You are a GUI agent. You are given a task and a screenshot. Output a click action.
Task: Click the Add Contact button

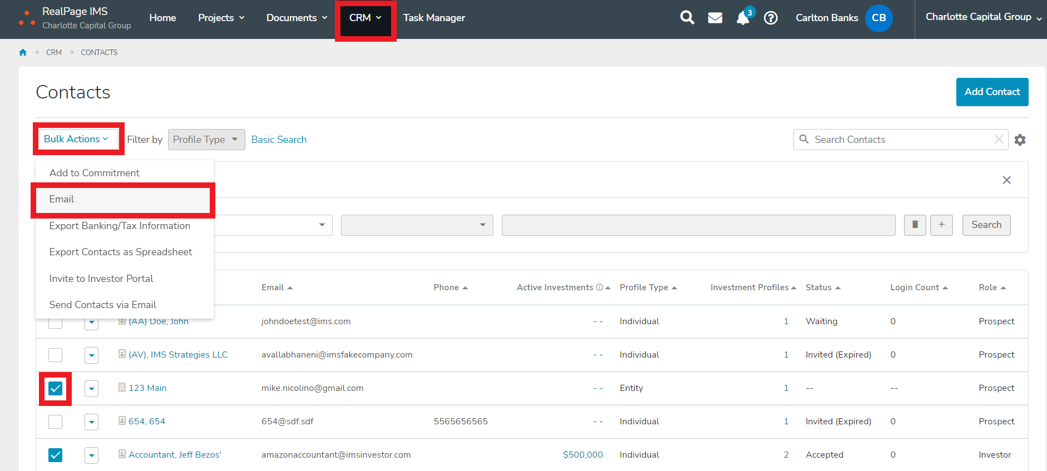[x=992, y=92]
